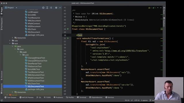Open the Project sidebar tab
Screen dimensions: 184x103
2,11
